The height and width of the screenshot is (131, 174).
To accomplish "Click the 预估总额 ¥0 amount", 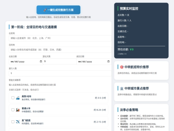I will pyautogui.click(x=131, y=49).
